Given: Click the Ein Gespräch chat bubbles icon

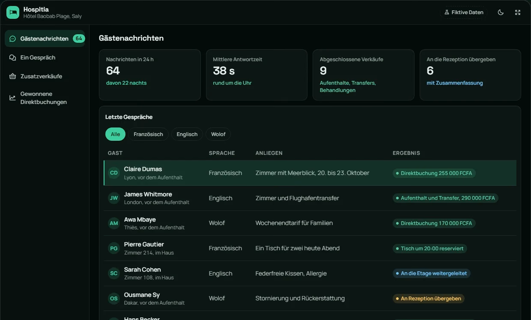Looking at the screenshot, I should 12,57.
